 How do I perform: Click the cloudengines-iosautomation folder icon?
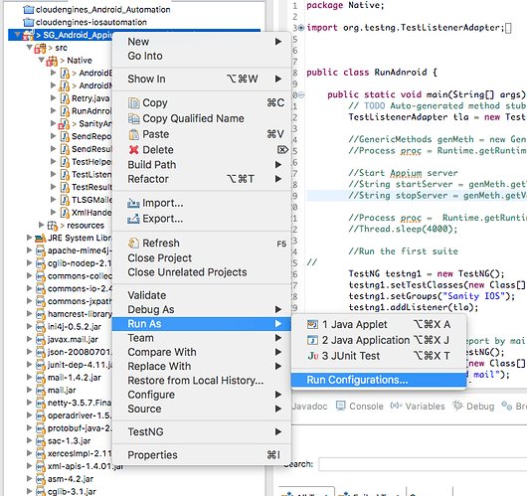[29, 22]
